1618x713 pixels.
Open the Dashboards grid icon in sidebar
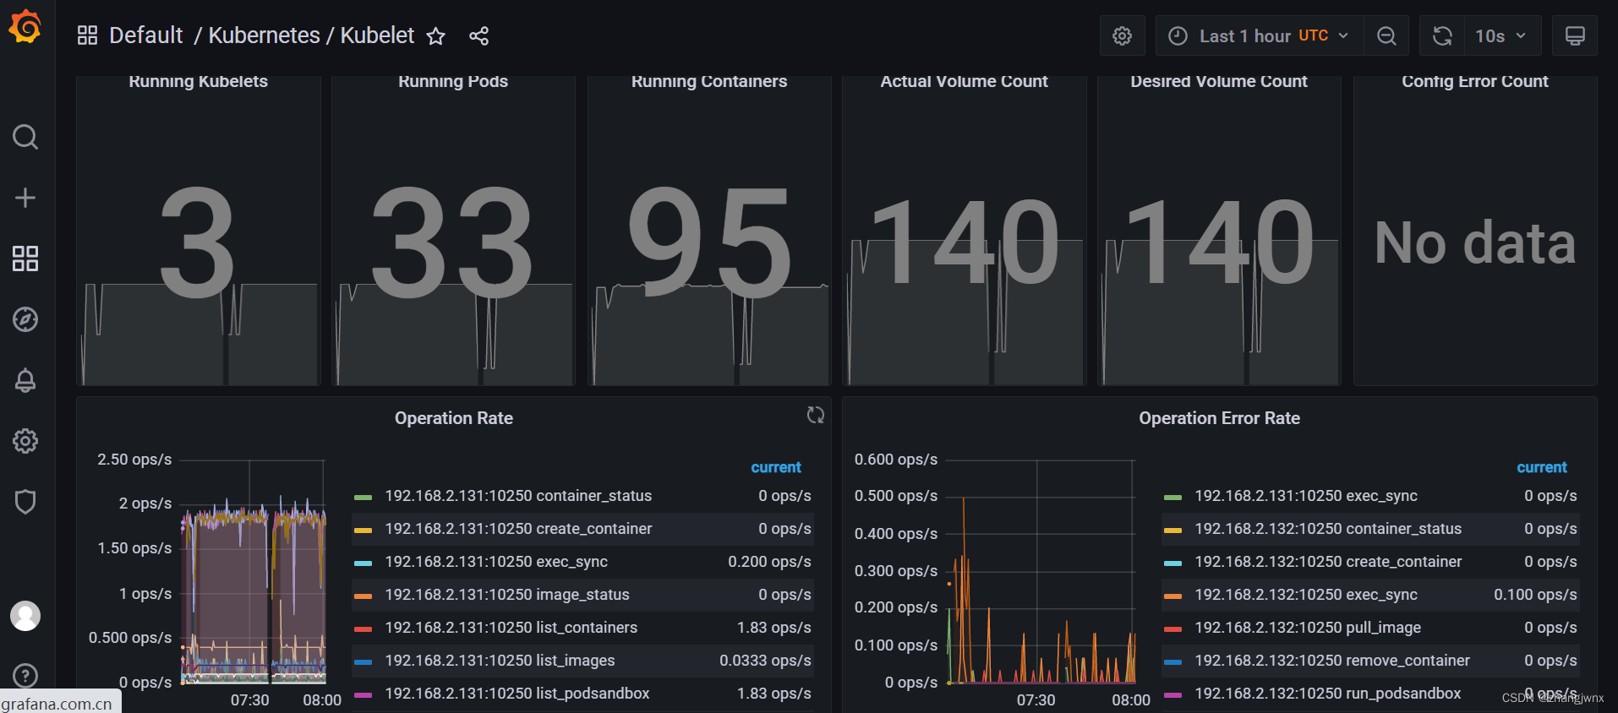click(25, 259)
